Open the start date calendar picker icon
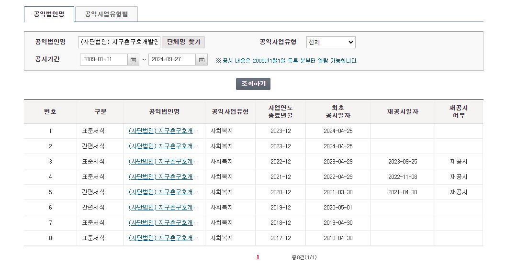Screen dimensions: 506x265 (x=134, y=60)
